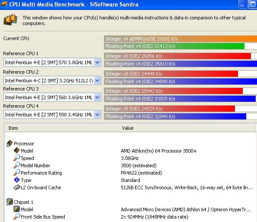
Task: Click the blue Type info icon
Action: click(x=17, y=180)
